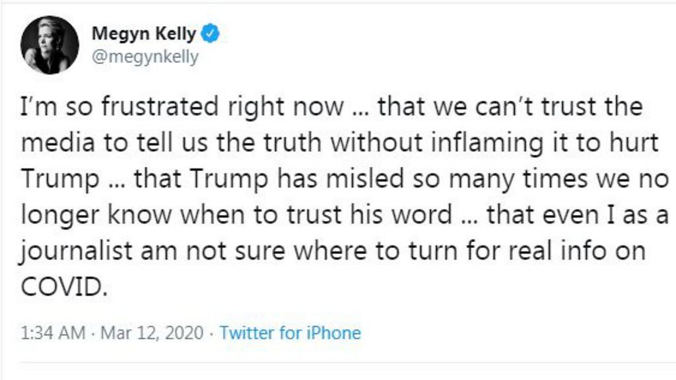Image resolution: width=676 pixels, height=380 pixels.
Task: Click "Trump" at start of third line
Action: pos(57,180)
